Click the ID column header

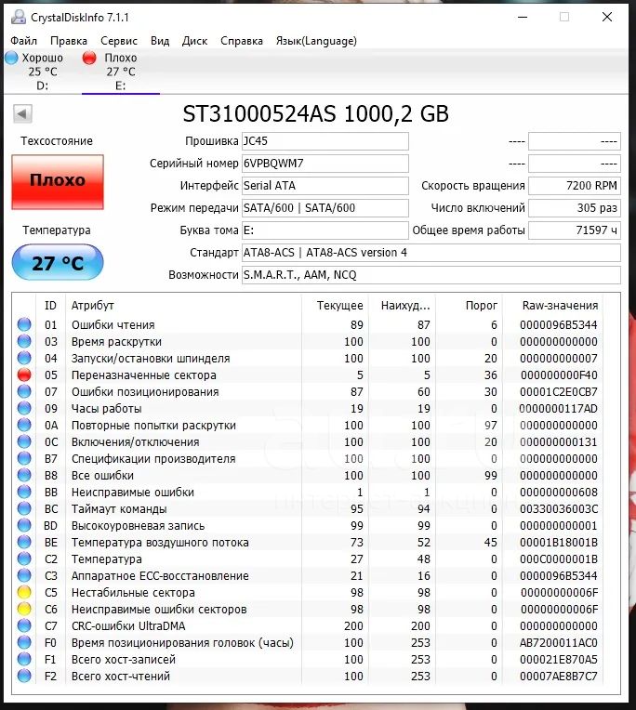50,306
